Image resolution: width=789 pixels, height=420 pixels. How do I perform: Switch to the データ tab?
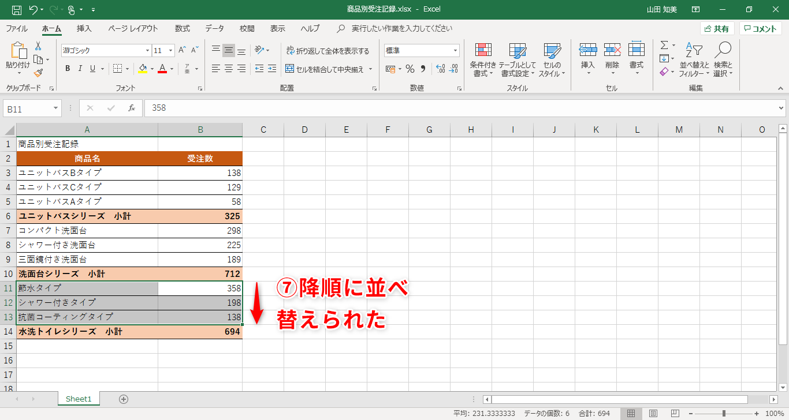click(x=215, y=28)
